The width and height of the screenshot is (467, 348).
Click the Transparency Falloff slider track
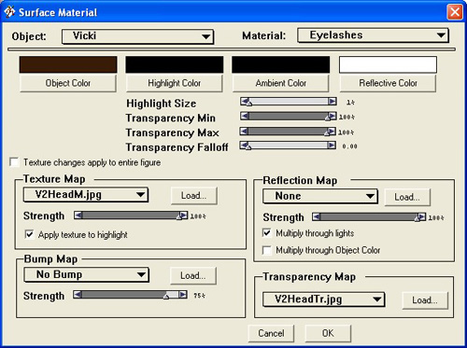(288, 146)
